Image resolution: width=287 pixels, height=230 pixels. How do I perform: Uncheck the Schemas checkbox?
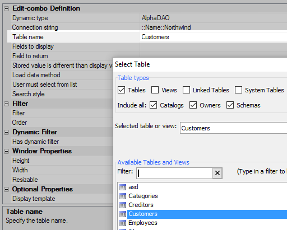pyautogui.click(x=230, y=105)
